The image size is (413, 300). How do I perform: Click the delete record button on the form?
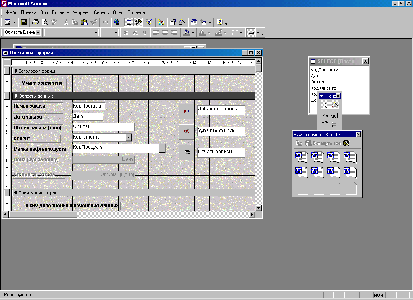click(186, 131)
